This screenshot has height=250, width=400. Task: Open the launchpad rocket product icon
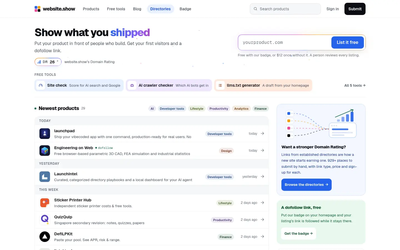coord(45,134)
